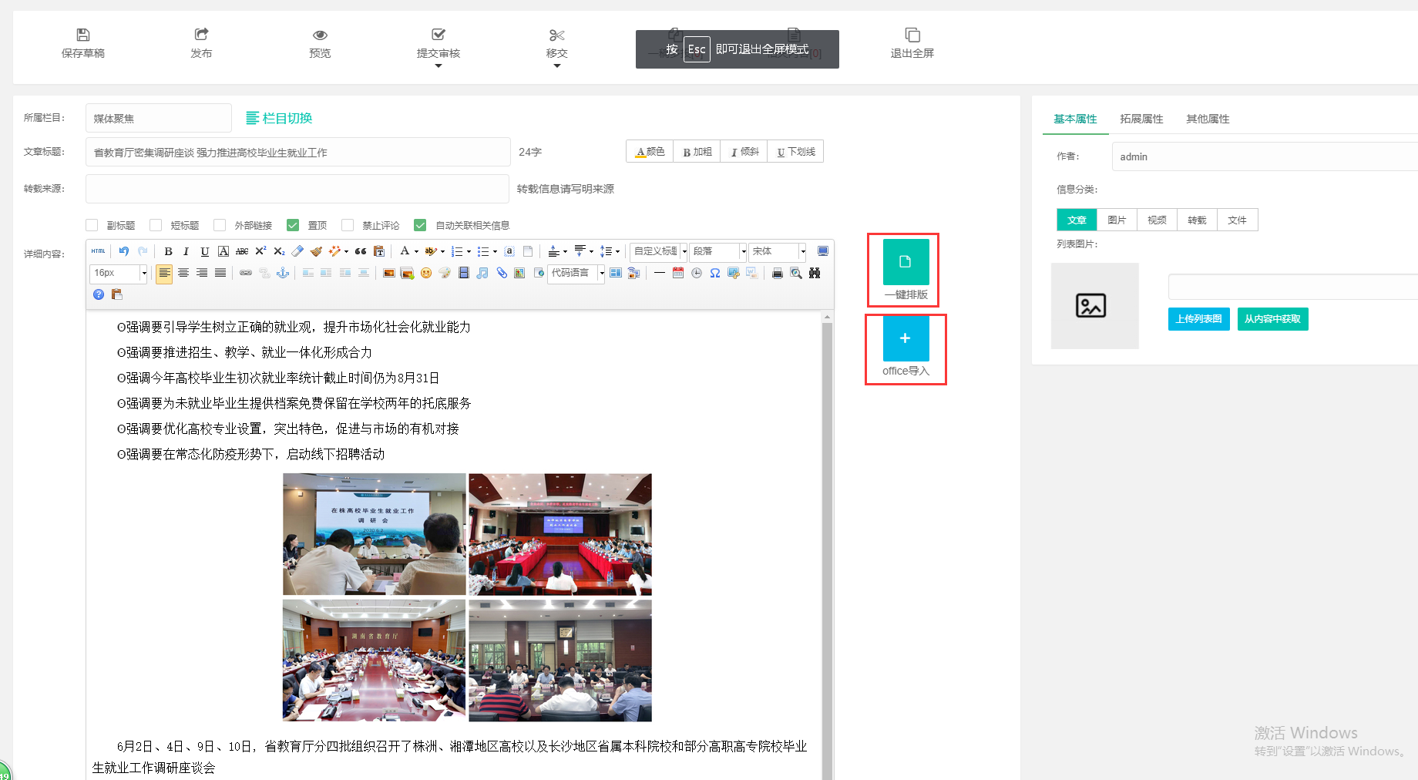Open find and replace binoculars icon
This screenshot has width=1418, height=780.
[x=815, y=273]
